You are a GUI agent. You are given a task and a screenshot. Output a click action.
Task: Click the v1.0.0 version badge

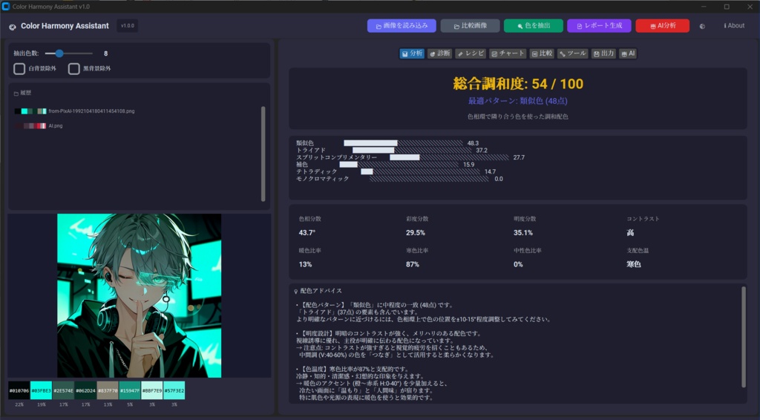(128, 26)
